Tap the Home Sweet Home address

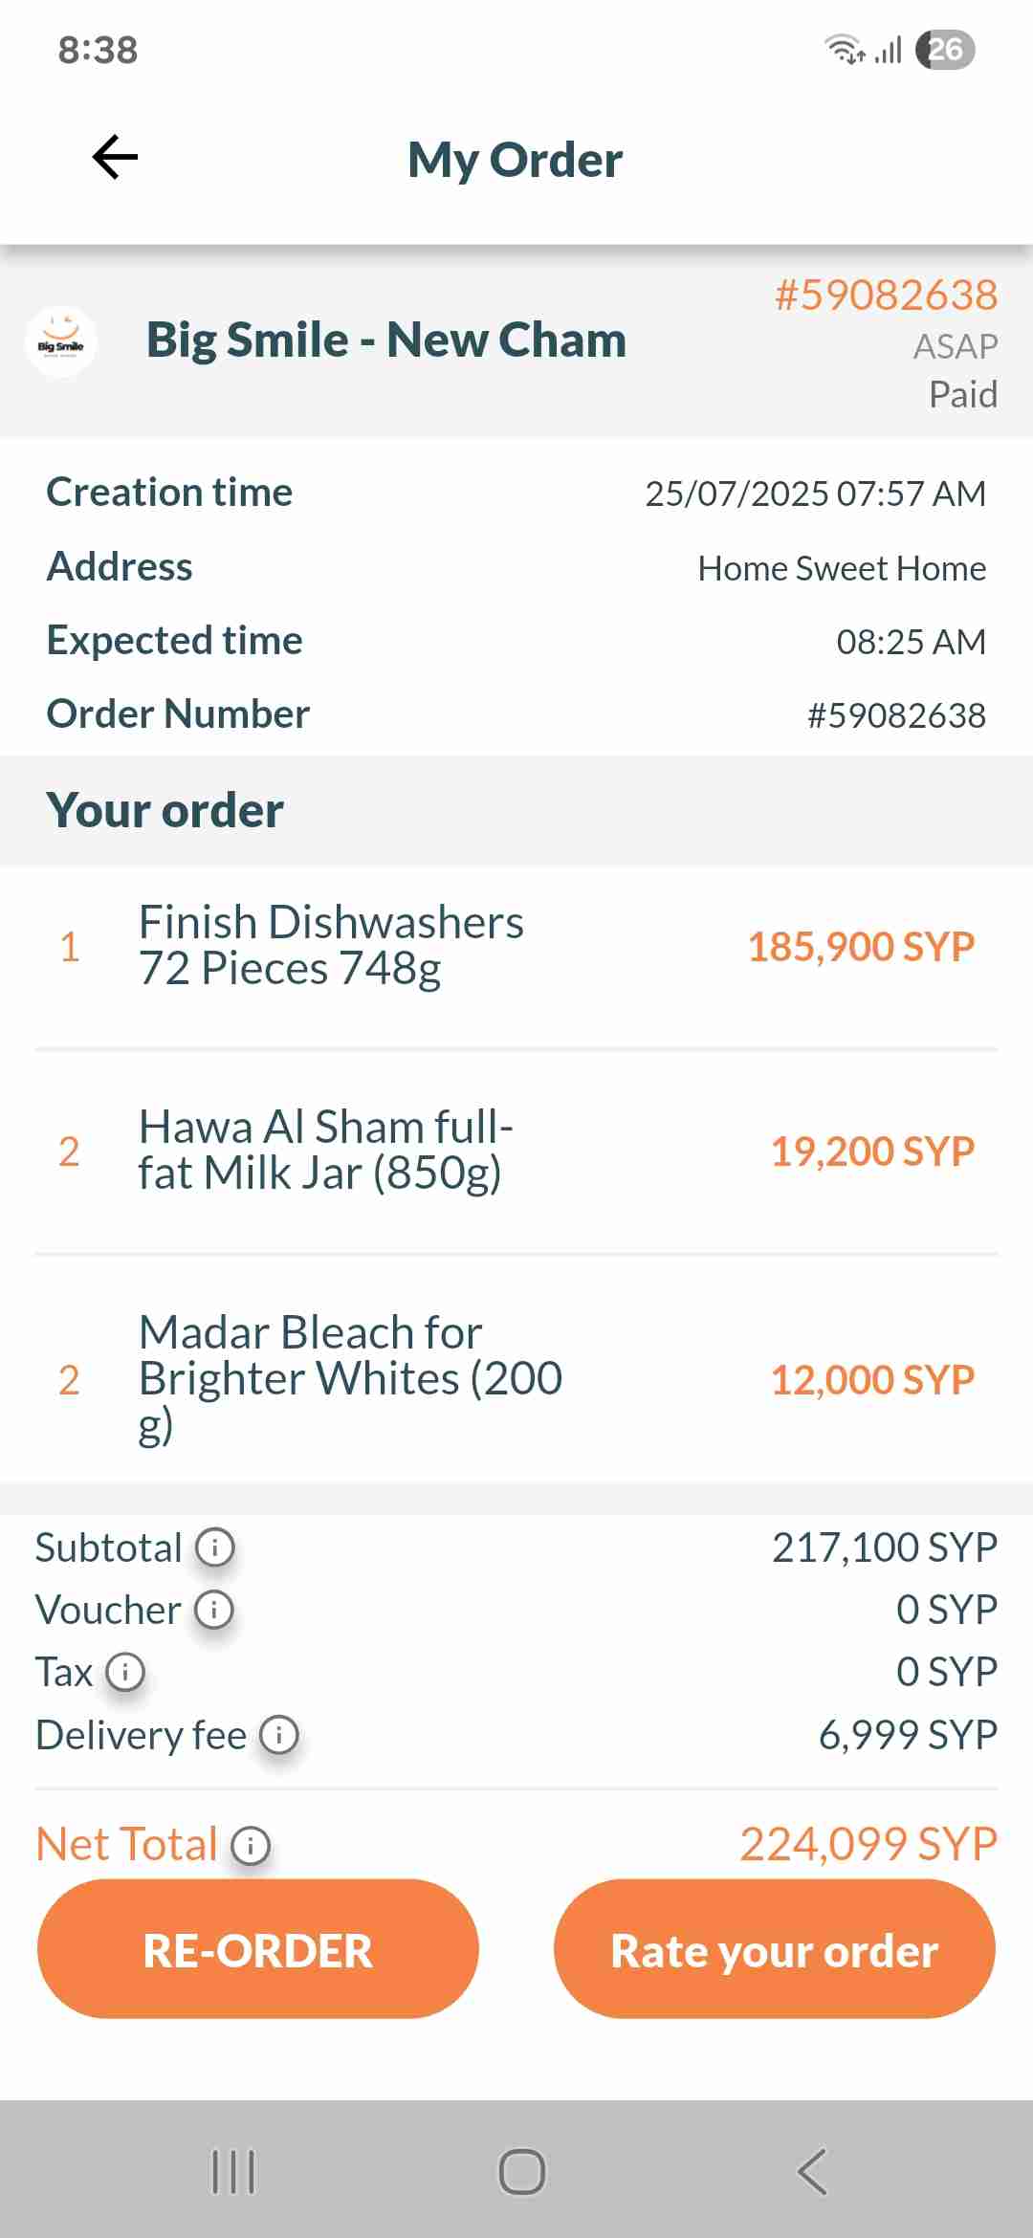[x=842, y=568]
